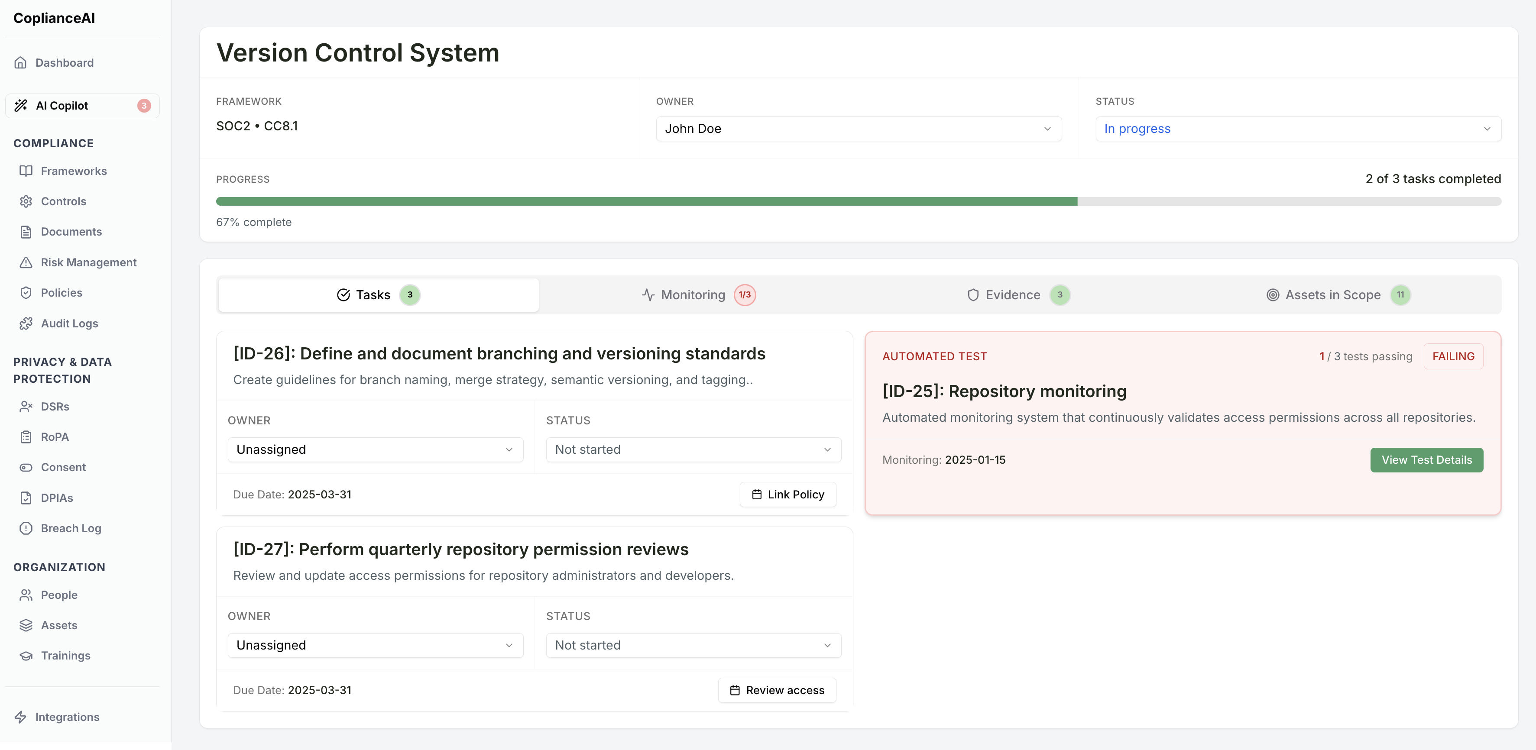Screen dimensions: 1536x750
Task: Open Frameworks via the book icon
Action: click(x=26, y=171)
